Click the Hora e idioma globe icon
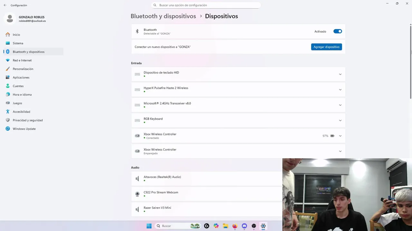 tap(8, 94)
